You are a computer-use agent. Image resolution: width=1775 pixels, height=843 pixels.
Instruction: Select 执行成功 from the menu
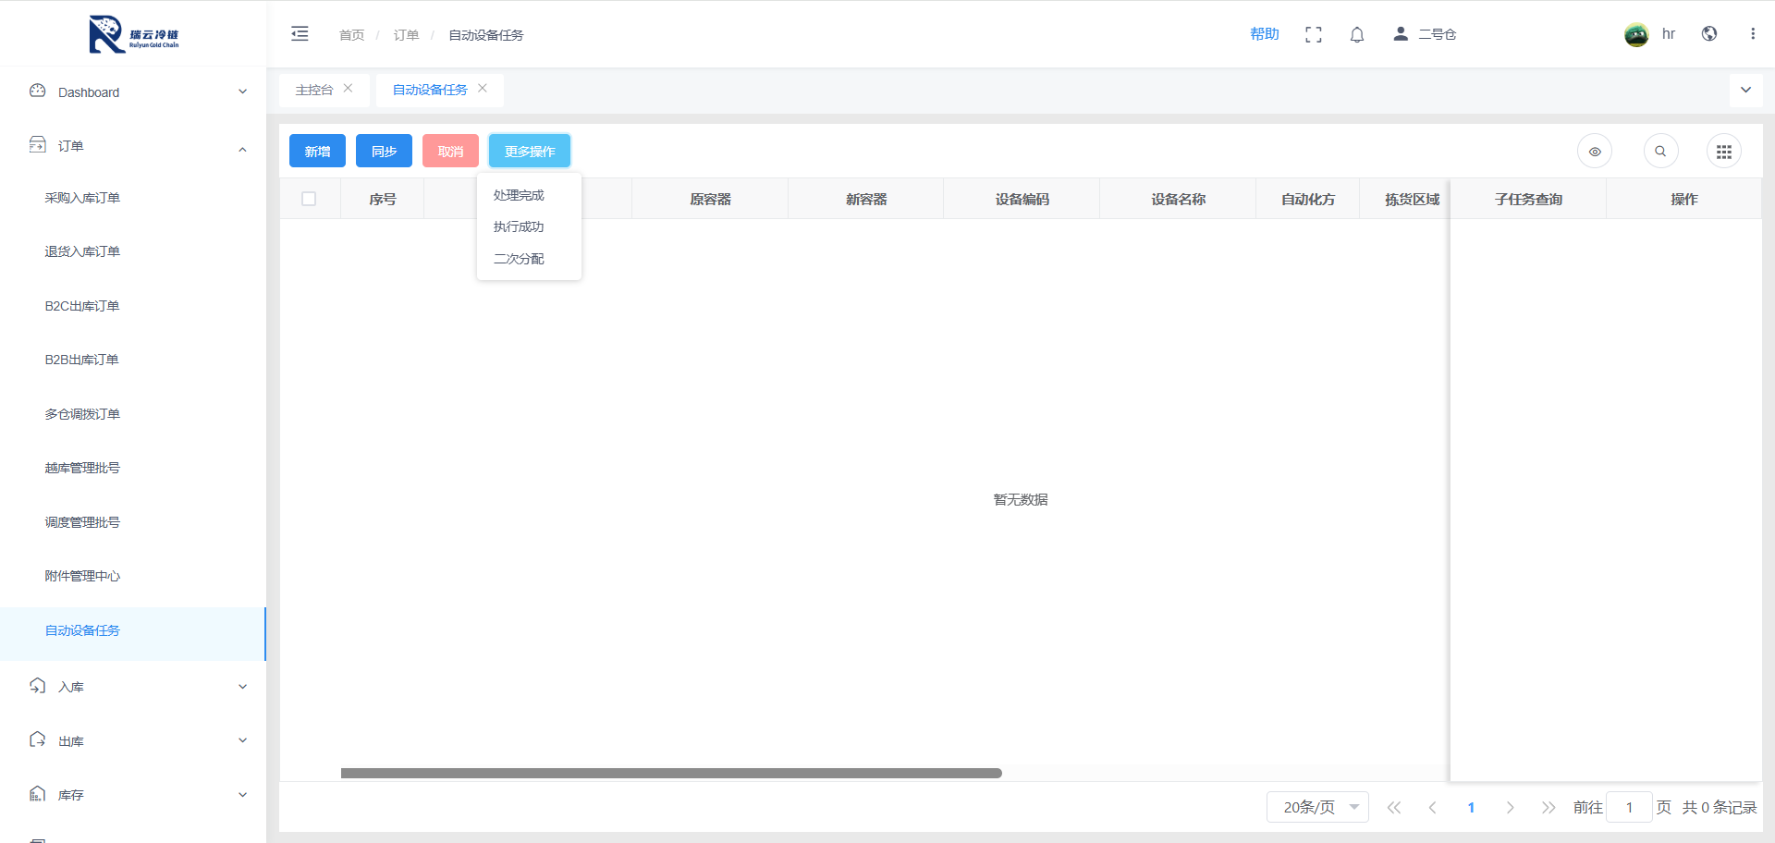point(529,226)
